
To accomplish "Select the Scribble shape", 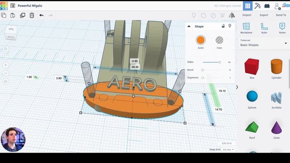I will click(276, 98).
